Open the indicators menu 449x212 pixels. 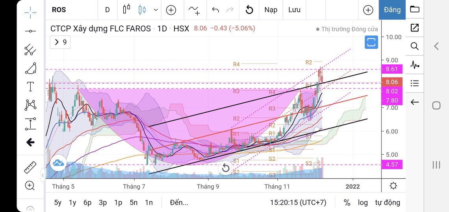tap(194, 10)
